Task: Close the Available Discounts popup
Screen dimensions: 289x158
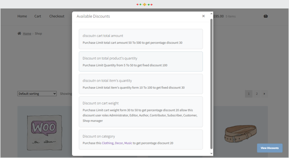Action: click(203, 16)
